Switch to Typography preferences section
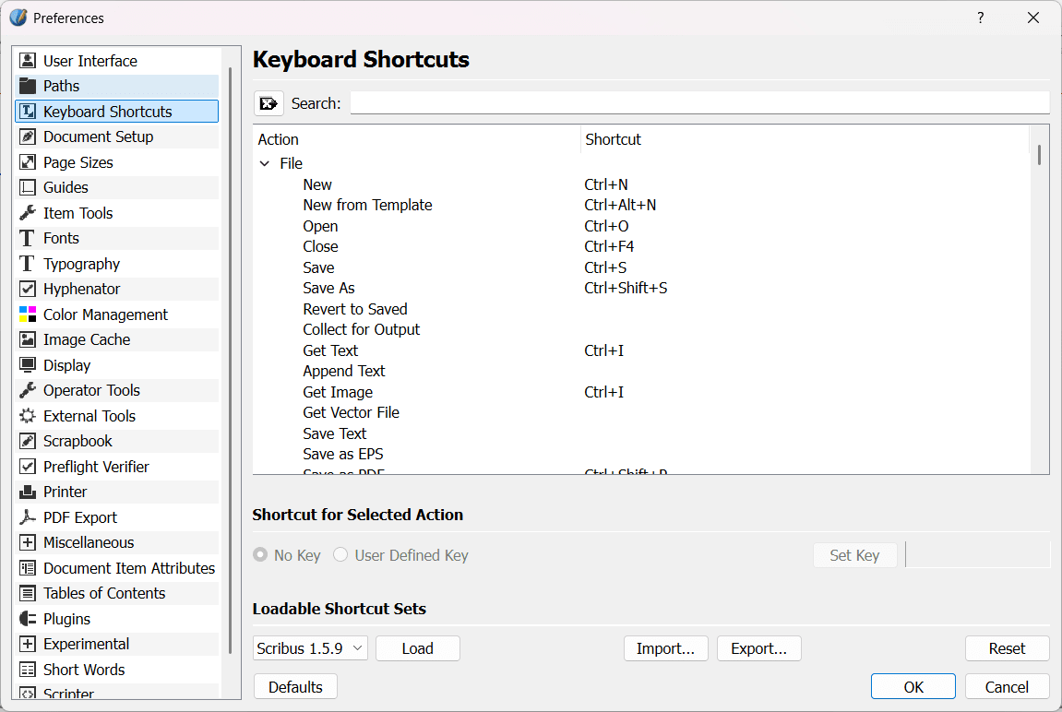Screen dimensions: 1062x712 (x=81, y=264)
